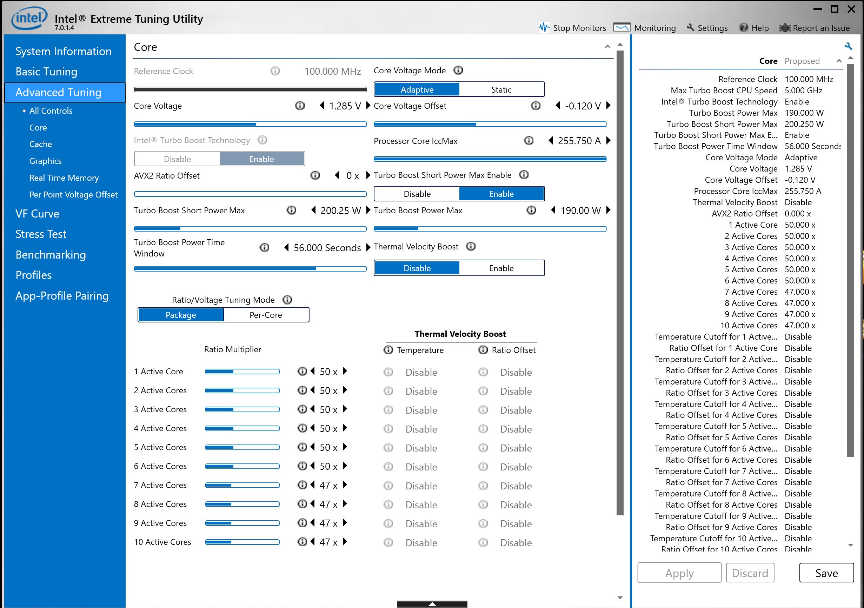Image resolution: width=864 pixels, height=608 pixels.
Task: Click the AVX2 Ratio Offset value field
Action: (352, 176)
